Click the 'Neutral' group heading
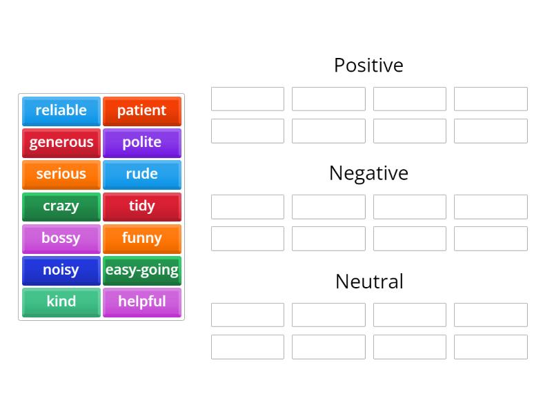552x414 pixels. click(x=368, y=282)
